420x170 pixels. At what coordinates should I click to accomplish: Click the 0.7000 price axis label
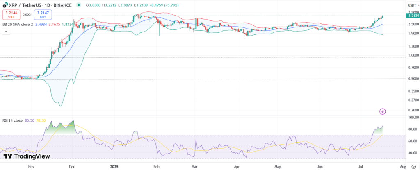coord(413,68)
